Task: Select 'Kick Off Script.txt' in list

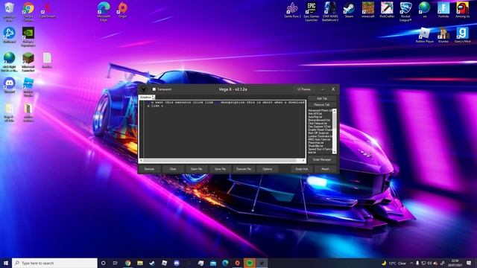Action: (x=318, y=133)
